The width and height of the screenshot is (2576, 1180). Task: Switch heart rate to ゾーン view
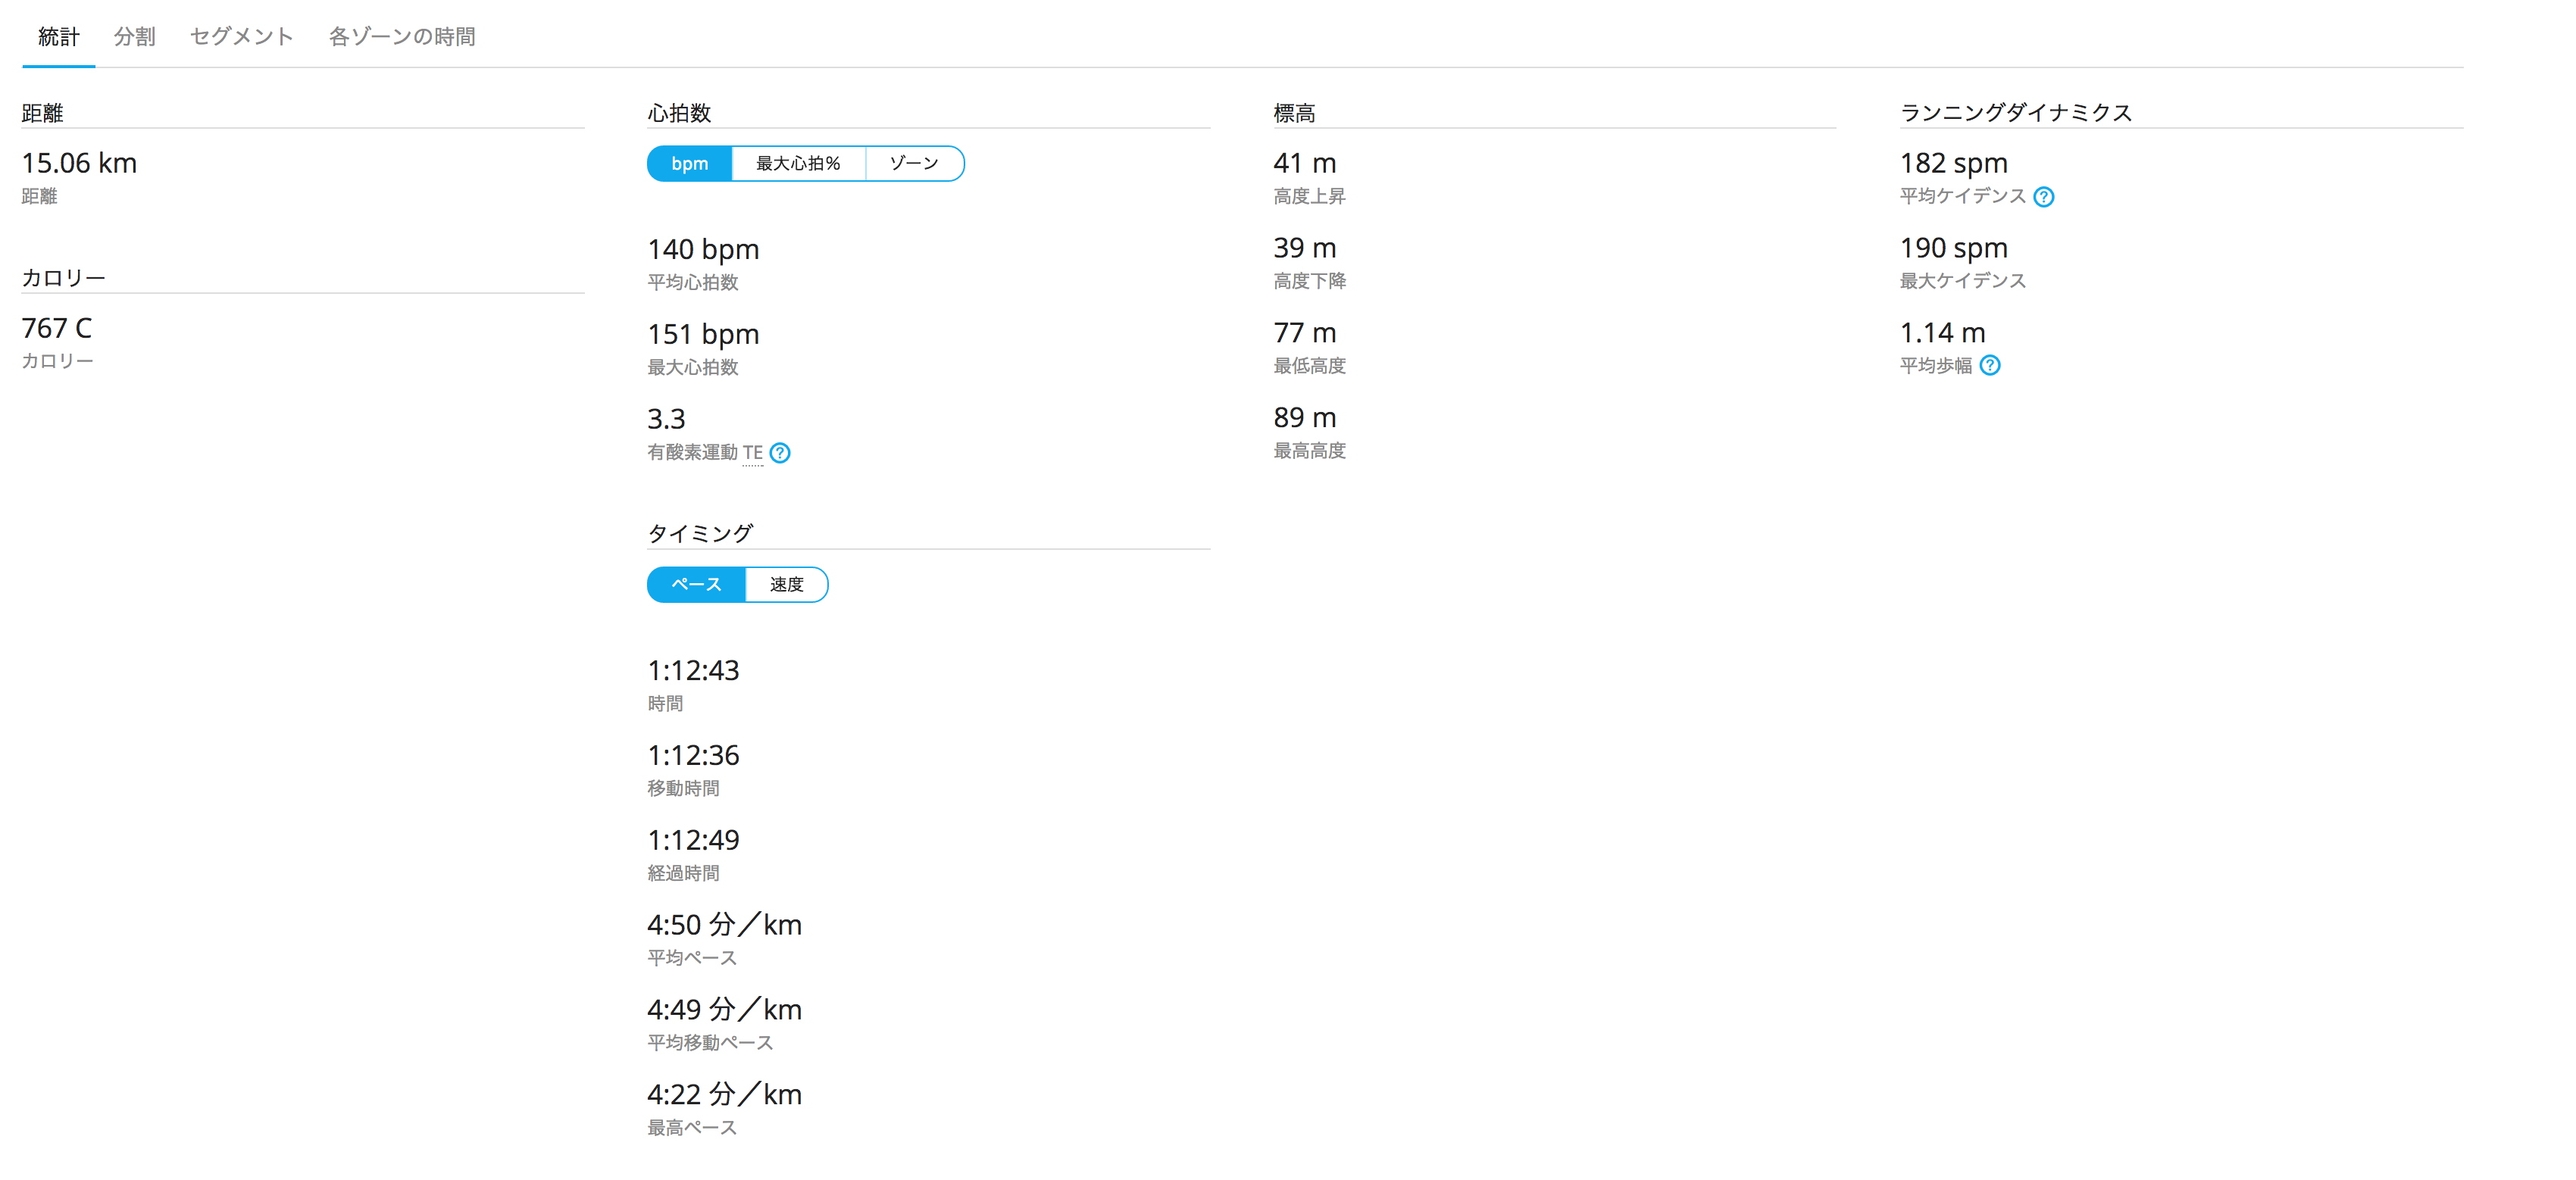(914, 164)
